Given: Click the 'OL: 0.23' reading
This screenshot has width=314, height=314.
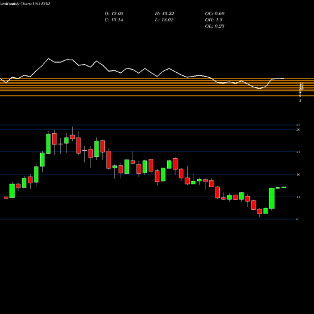Looking at the screenshot, I should pyautogui.click(x=215, y=26).
